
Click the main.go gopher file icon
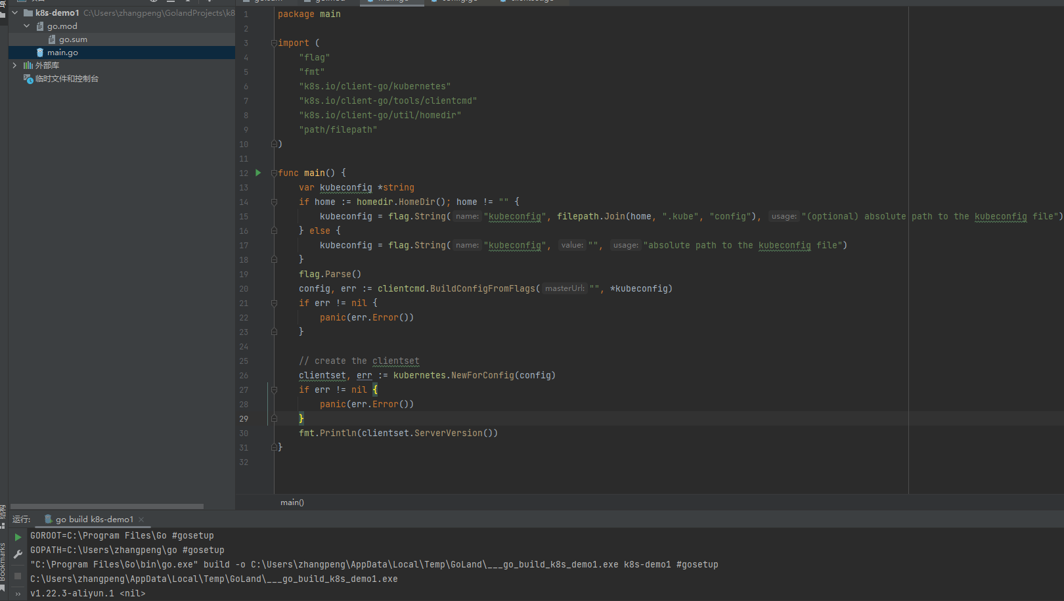[x=40, y=53]
